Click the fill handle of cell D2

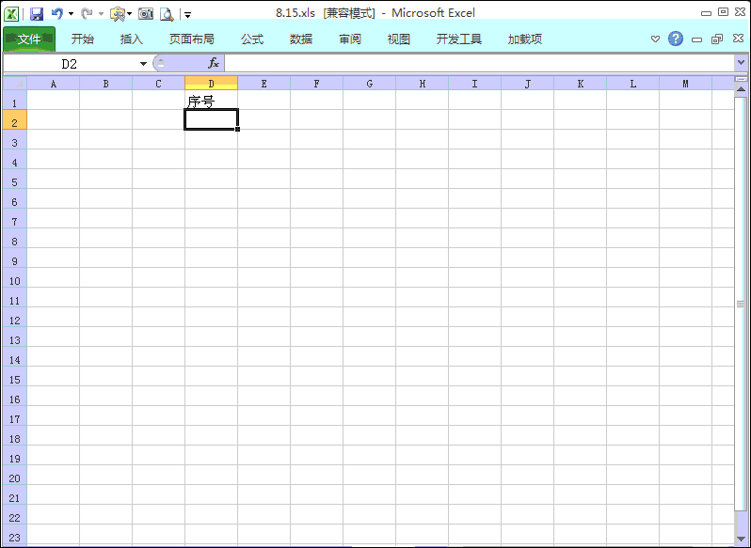(x=237, y=129)
